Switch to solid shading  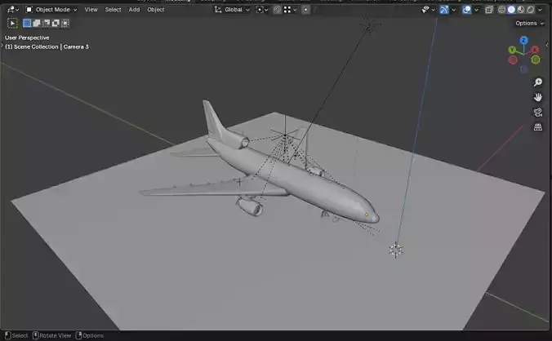tap(511, 10)
